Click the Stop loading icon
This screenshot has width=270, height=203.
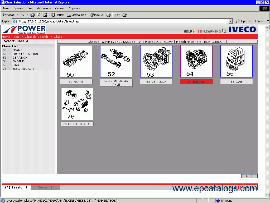click(x=32, y=15)
